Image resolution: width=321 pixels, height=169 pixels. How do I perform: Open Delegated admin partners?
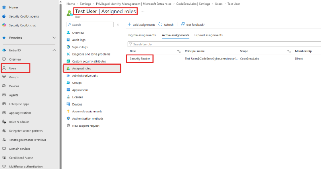[26, 131]
